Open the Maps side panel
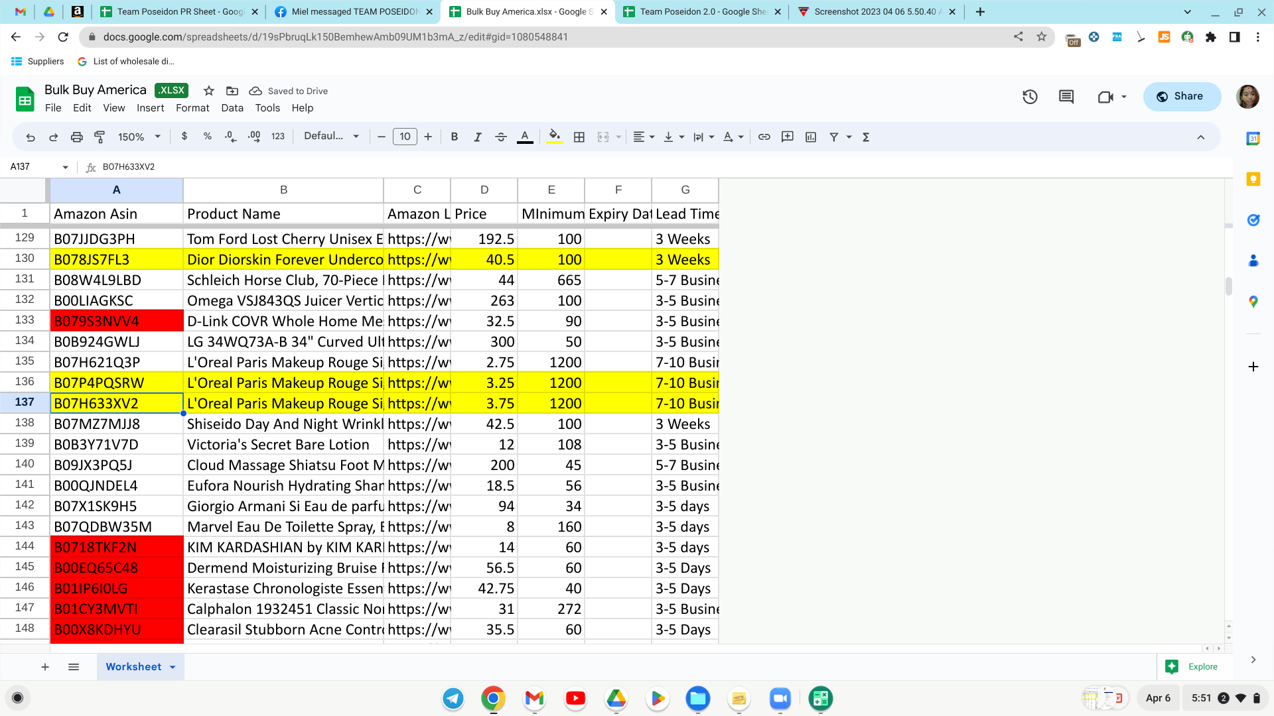Viewport: 1274px width, 716px height. pos(1253,302)
